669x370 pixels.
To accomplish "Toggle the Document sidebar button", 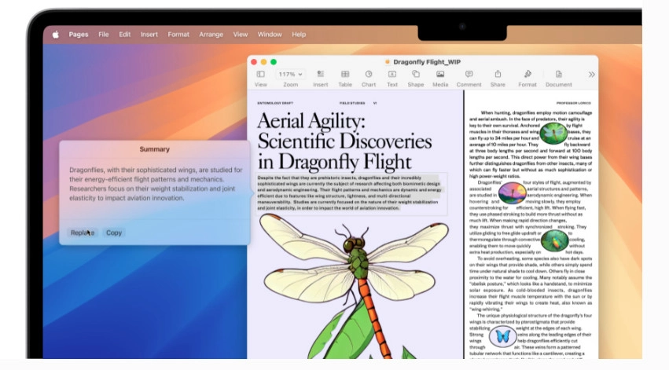I will pyautogui.click(x=558, y=75).
